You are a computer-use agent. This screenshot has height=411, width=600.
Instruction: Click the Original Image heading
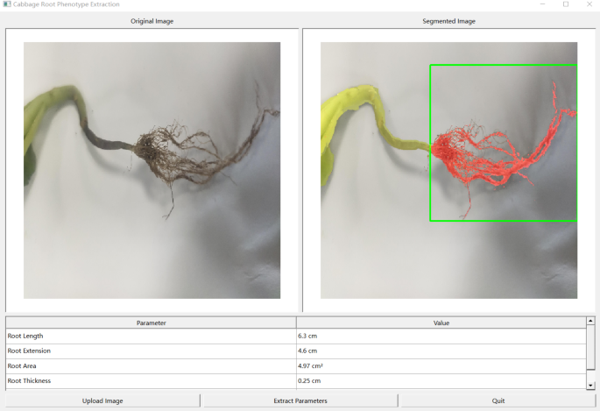pyautogui.click(x=152, y=21)
